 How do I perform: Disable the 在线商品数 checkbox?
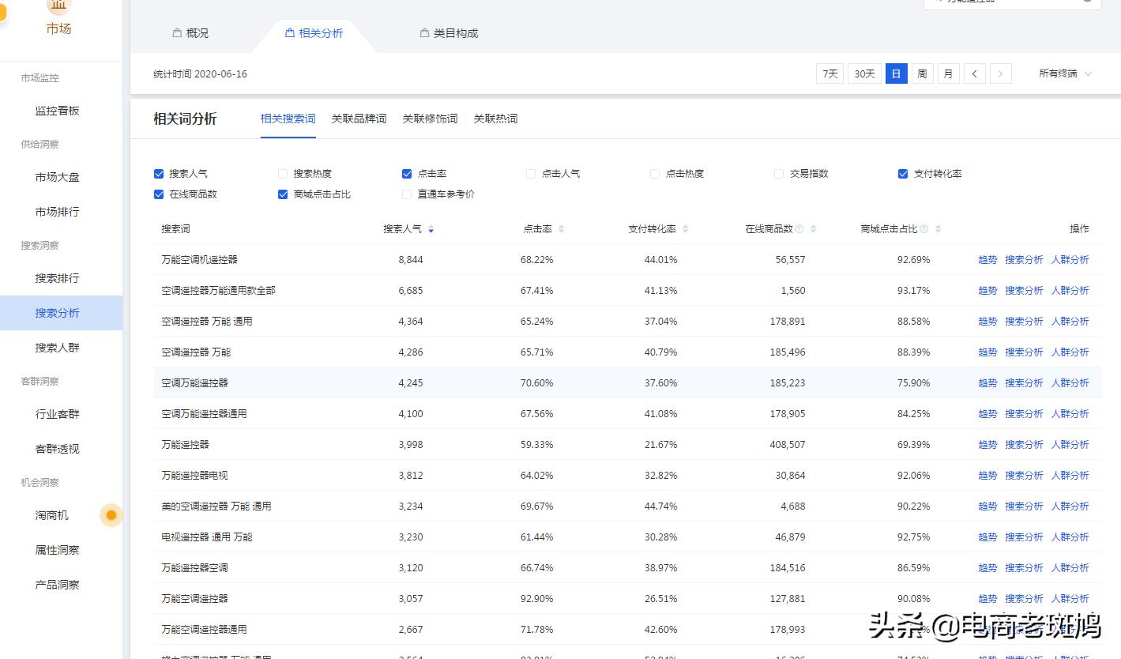pyautogui.click(x=159, y=194)
